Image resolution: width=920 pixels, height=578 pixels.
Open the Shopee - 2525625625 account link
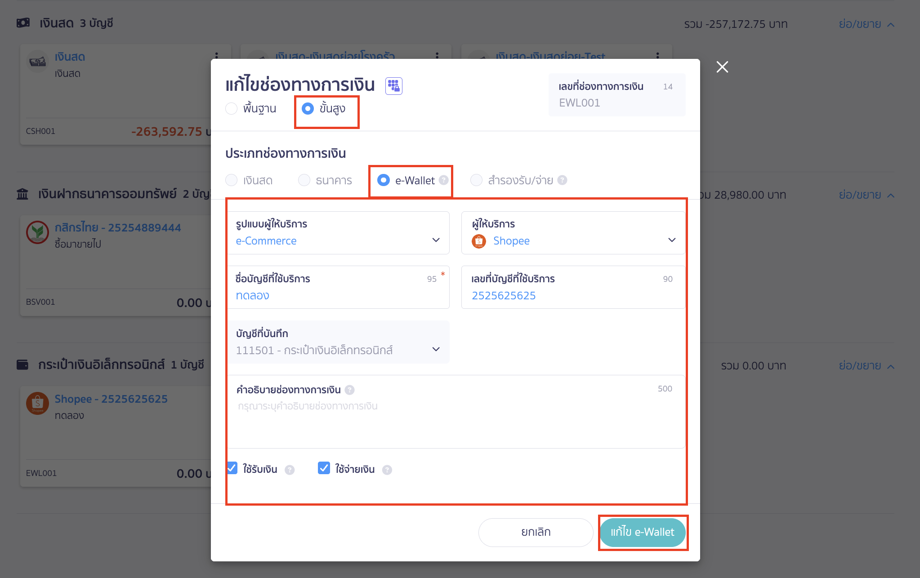(111, 398)
